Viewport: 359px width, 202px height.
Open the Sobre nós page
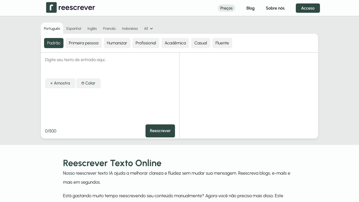coord(275,8)
